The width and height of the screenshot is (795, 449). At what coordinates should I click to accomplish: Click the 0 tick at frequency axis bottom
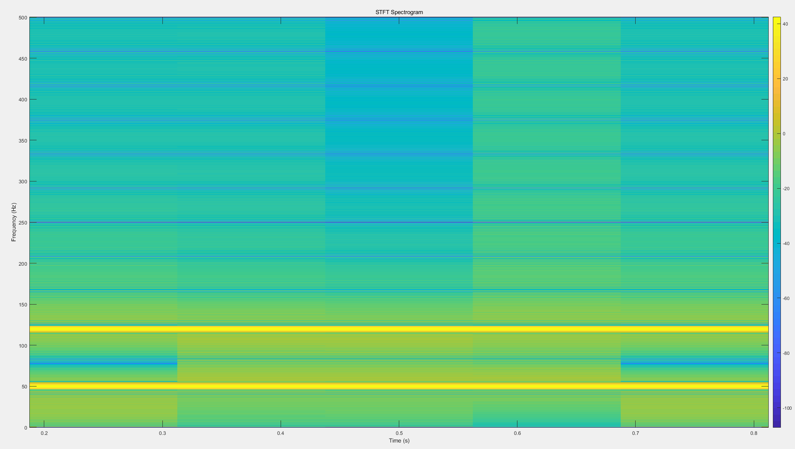(26, 428)
